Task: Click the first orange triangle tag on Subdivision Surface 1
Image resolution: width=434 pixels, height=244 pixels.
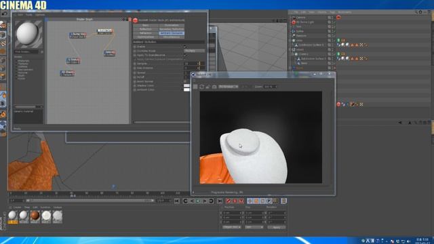Action: coord(352,58)
